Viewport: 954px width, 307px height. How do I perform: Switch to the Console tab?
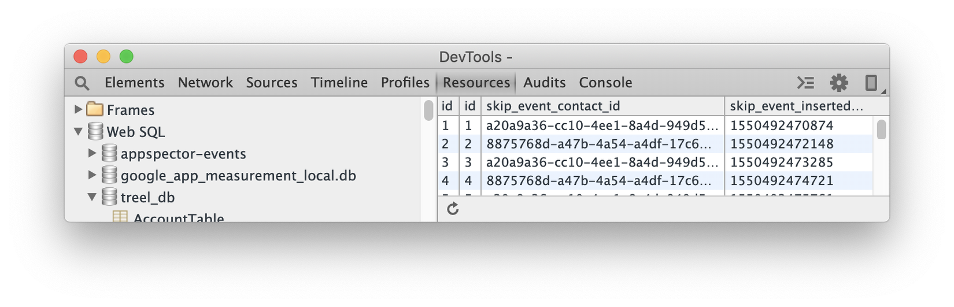[605, 83]
